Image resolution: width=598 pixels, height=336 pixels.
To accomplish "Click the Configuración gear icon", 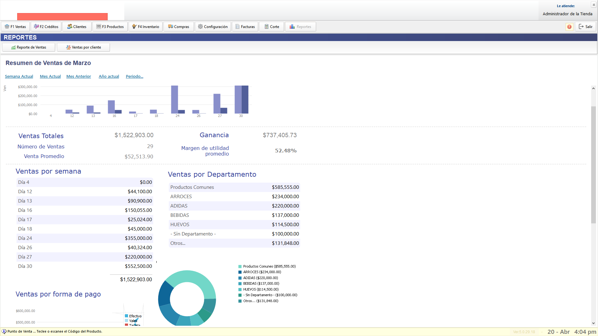I will 201,27.
